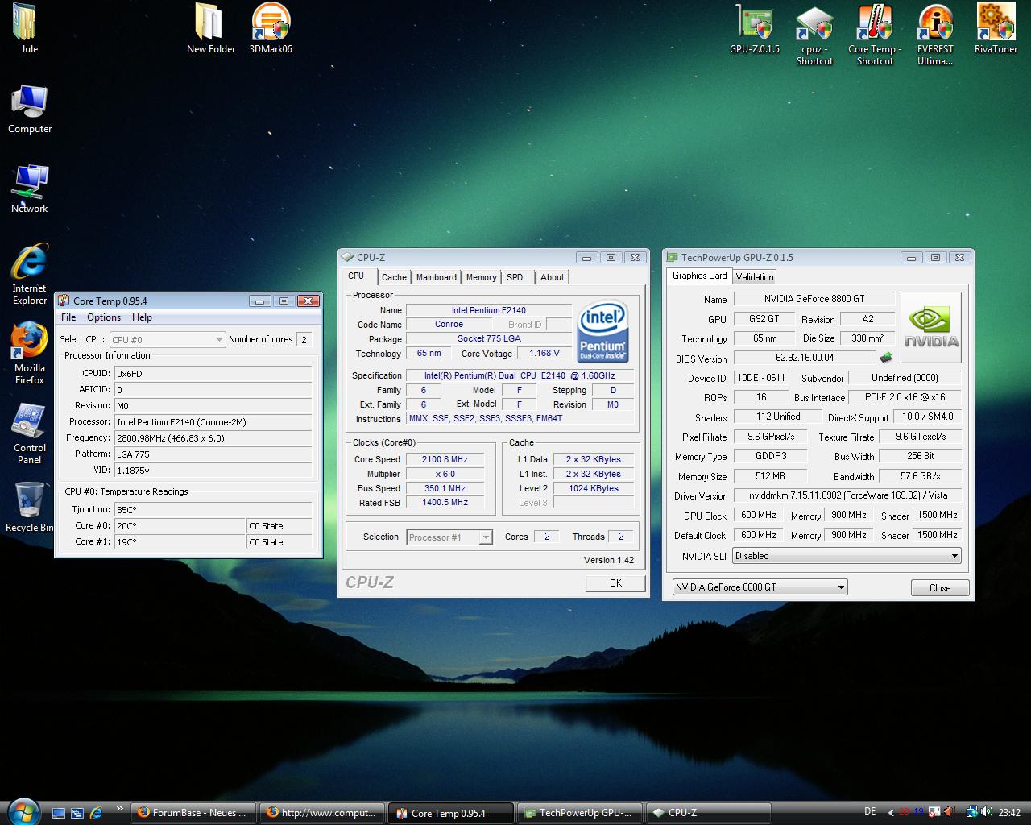Screen dimensions: 1031x825
Task: Click CPU-Z Rated FSB 1400.5 MHz value
Action: click(x=445, y=503)
